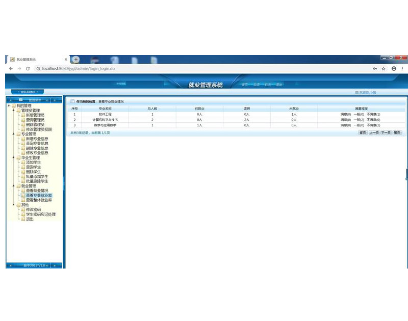
Task: Open the Chrome profile avatar icon
Action: (394, 68)
